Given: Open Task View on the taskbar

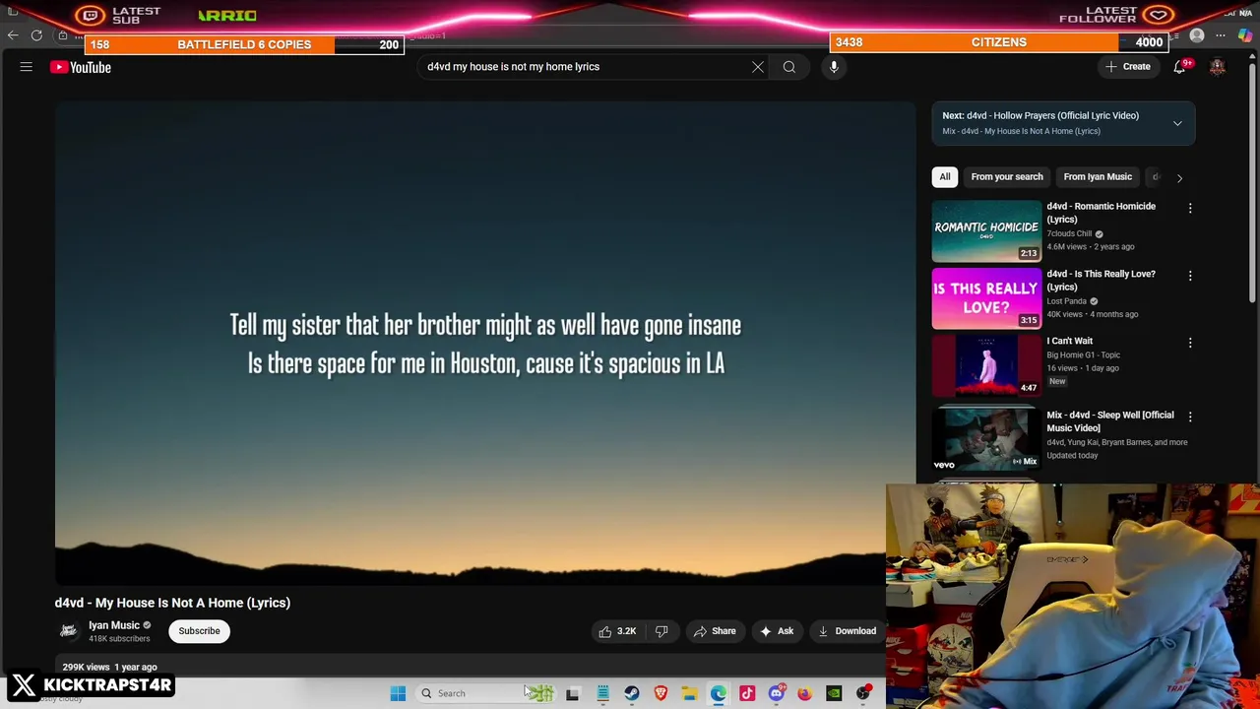Looking at the screenshot, I should click(573, 693).
